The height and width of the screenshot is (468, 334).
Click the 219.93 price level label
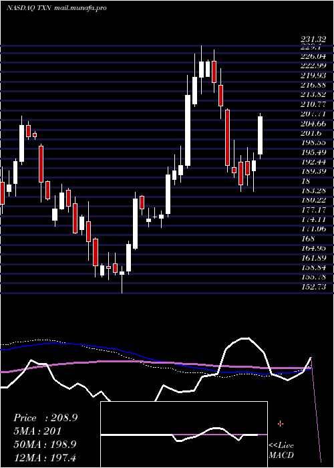click(313, 75)
